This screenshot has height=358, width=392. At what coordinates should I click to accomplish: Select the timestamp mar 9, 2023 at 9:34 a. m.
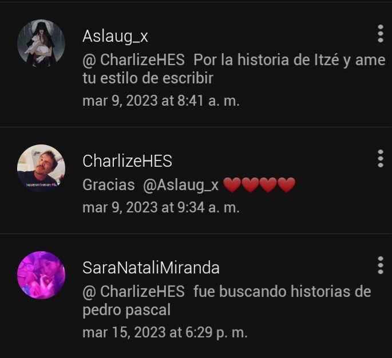pos(161,208)
